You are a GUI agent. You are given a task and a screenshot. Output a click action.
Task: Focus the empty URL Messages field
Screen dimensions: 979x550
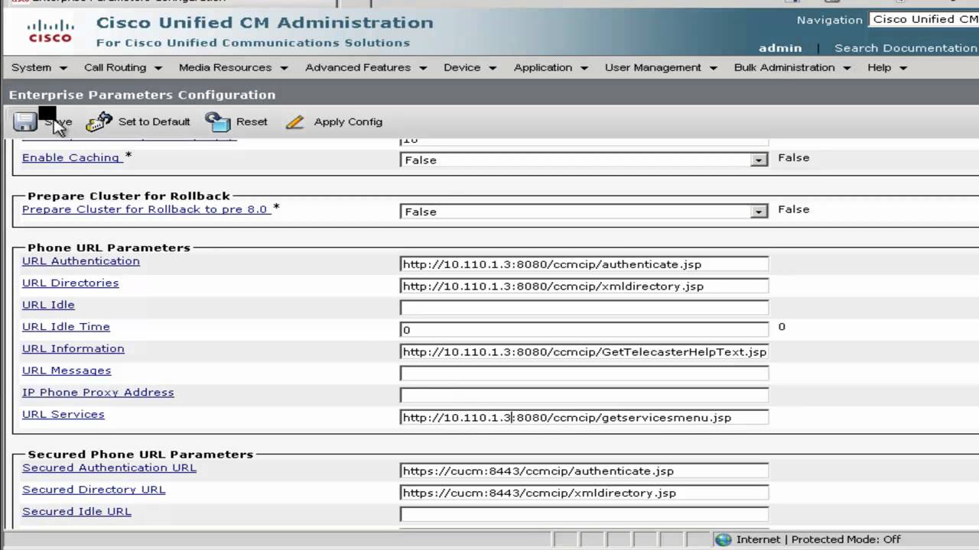(584, 374)
